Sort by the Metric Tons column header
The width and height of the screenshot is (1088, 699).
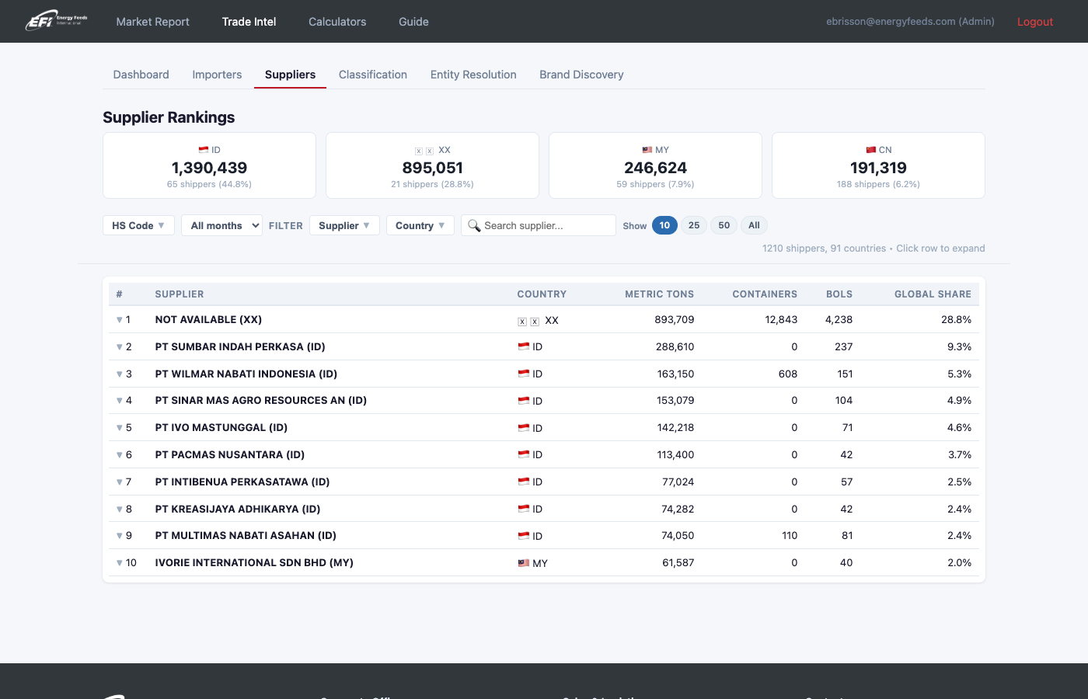tap(659, 294)
